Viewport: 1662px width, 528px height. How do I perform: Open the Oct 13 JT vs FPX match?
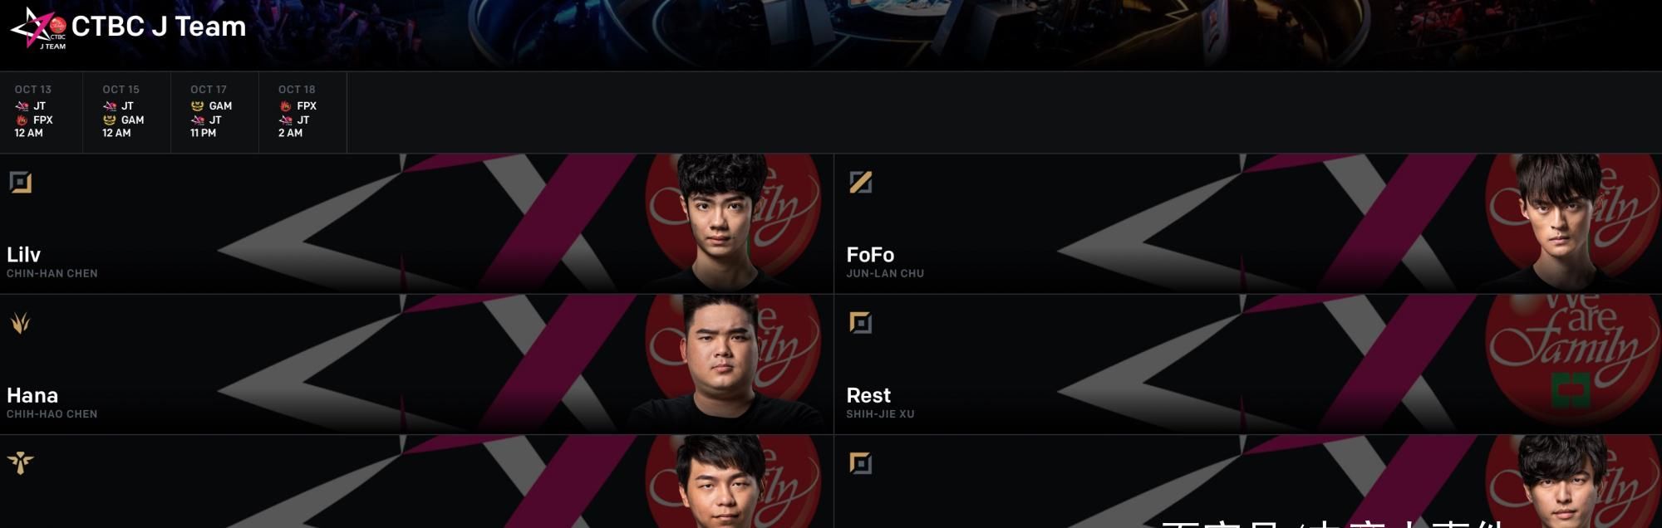pos(42,111)
